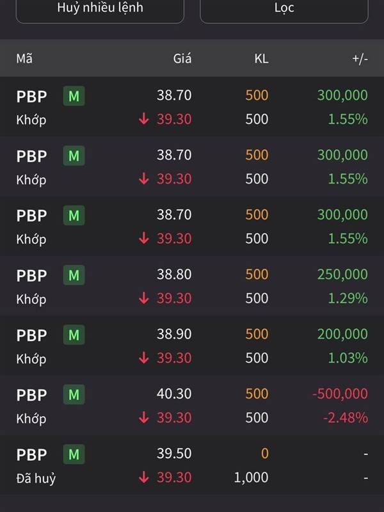Click the red down arrow in the Đã huỷ row
Image resolution: width=384 pixels, height=512 pixels.
tap(144, 477)
